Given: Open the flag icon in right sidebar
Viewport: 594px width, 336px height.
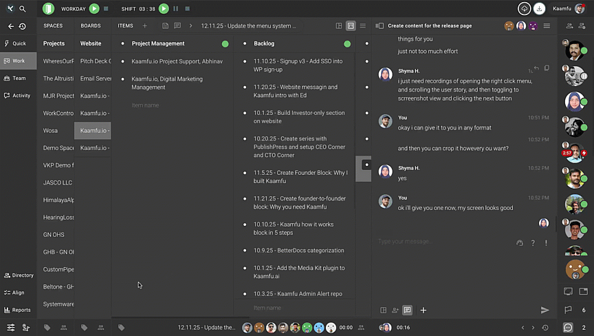Looking at the screenshot, I should click(569, 311).
